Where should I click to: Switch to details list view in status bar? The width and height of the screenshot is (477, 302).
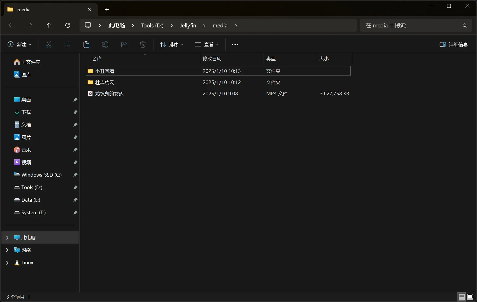click(x=462, y=297)
